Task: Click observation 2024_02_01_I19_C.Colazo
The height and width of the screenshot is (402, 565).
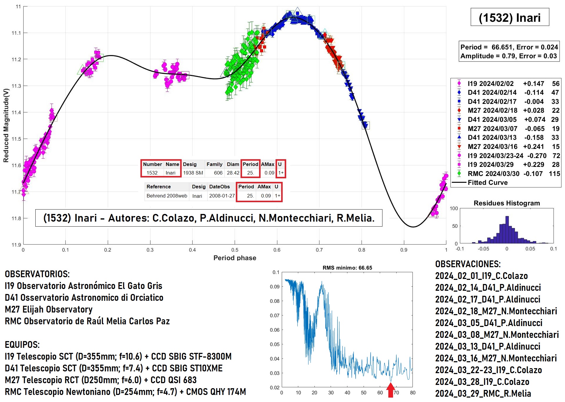Action: [482, 276]
